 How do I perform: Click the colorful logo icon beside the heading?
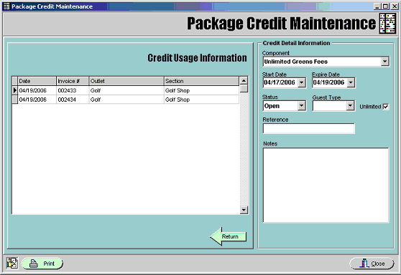(387, 24)
